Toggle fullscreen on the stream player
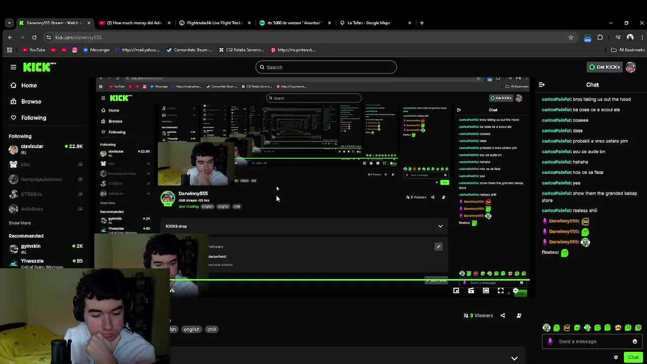 coord(500,291)
